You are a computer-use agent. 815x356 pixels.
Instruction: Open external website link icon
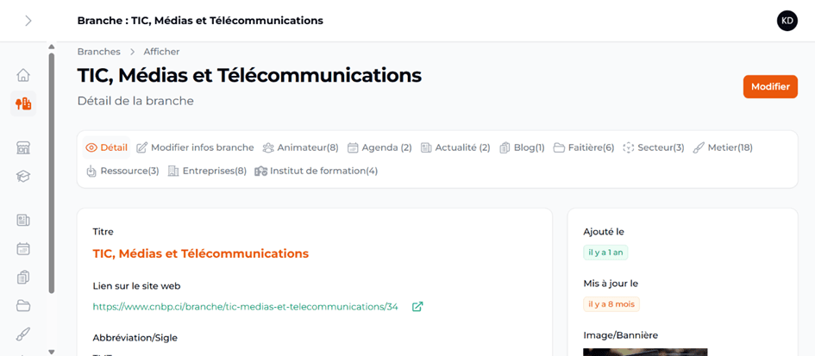click(x=417, y=306)
